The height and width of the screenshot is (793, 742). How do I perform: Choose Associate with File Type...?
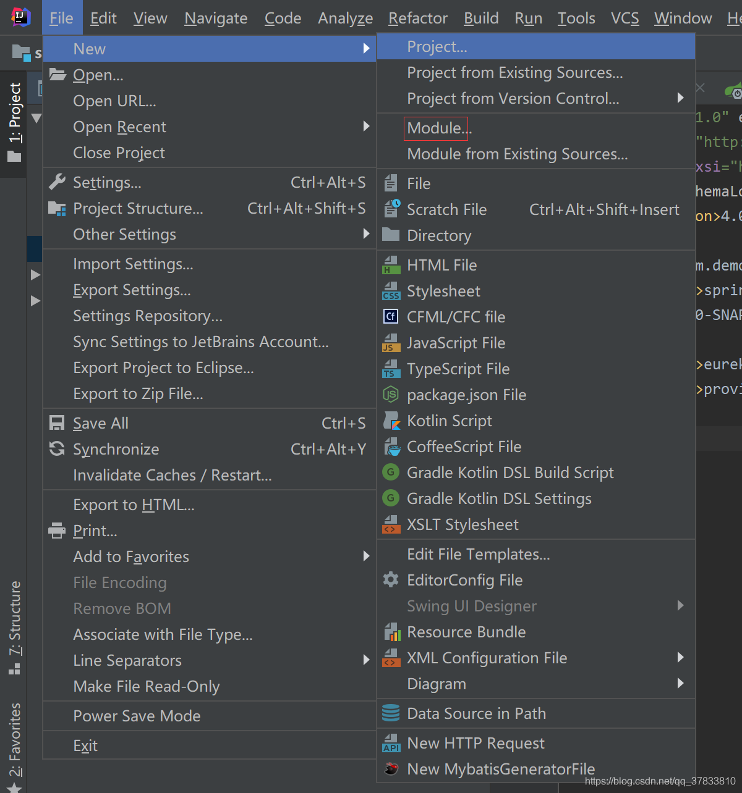[x=210, y=634]
